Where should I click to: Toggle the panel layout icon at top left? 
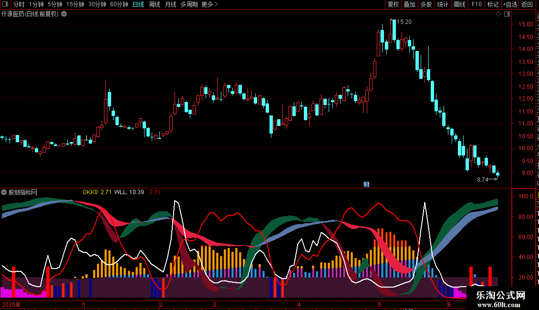[6, 4]
